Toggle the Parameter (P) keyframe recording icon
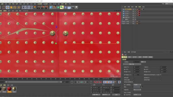173x97 pixels. tap(113, 82)
